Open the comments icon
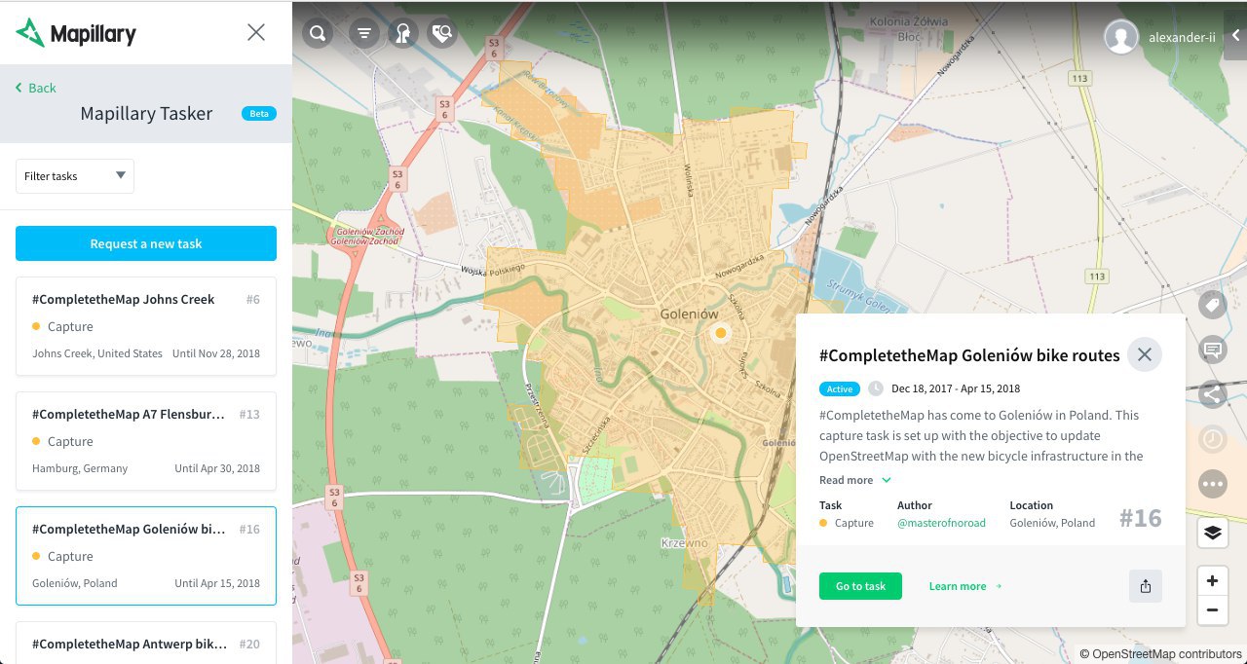The width and height of the screenshot is (1247, 664). (x=1213, y=350)
